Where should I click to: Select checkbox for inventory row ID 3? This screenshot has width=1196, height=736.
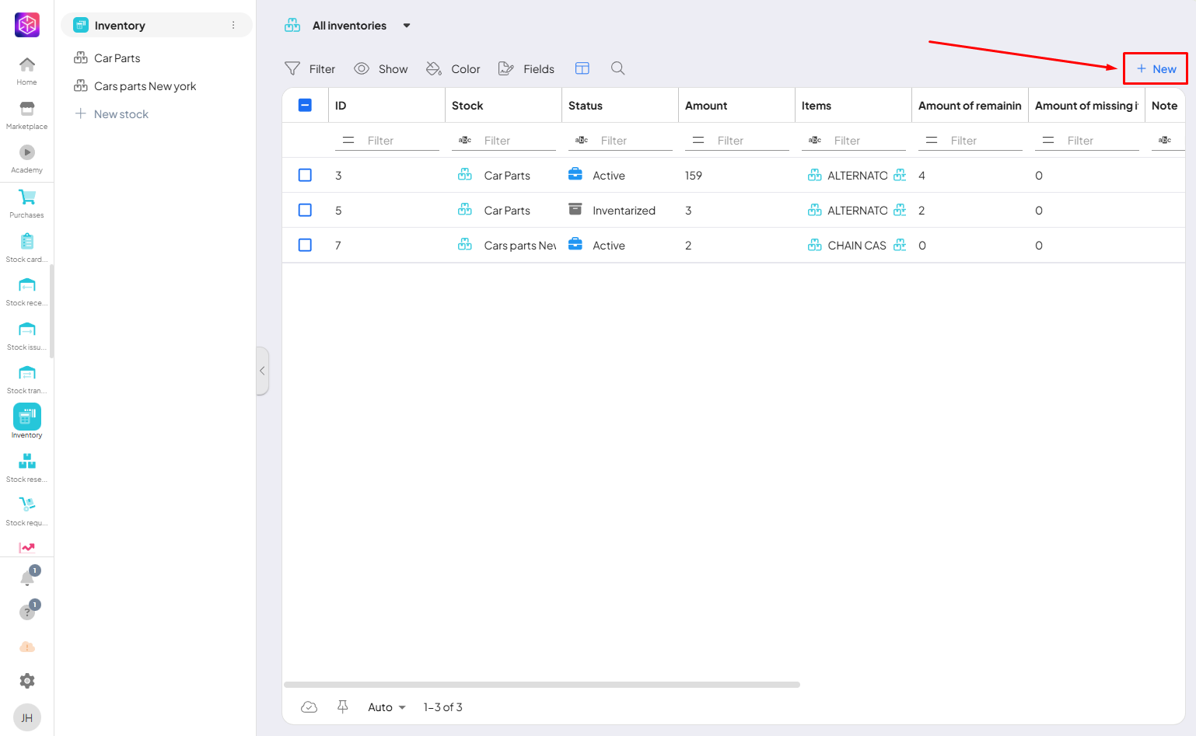[x=305, y=176]
